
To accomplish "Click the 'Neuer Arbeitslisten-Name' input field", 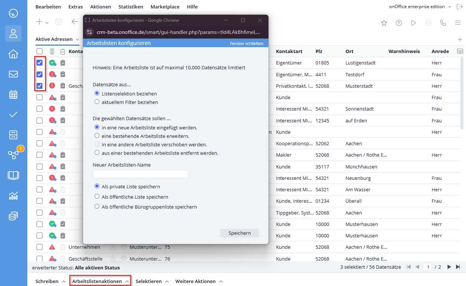I will [141, 174].
